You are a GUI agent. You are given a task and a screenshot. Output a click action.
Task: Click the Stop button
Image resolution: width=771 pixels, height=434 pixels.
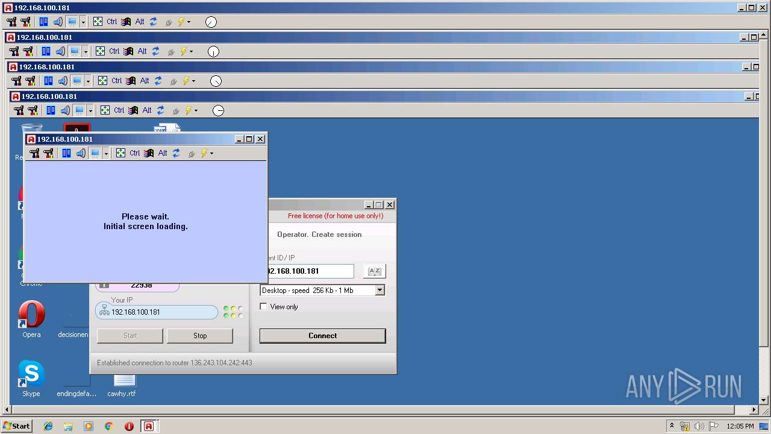pos(200,336)
